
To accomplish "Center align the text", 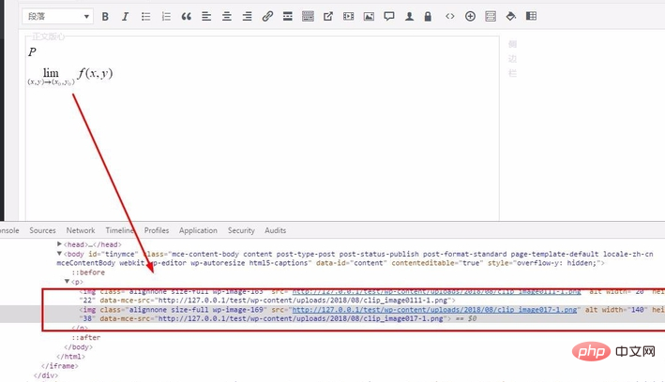I will coord(227,17).
